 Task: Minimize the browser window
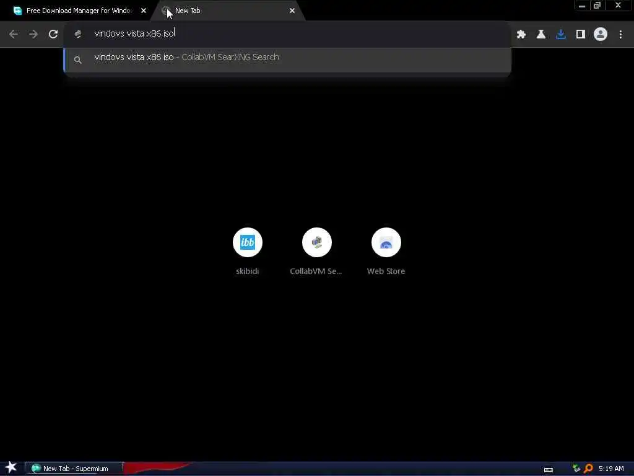pos(582,6)
